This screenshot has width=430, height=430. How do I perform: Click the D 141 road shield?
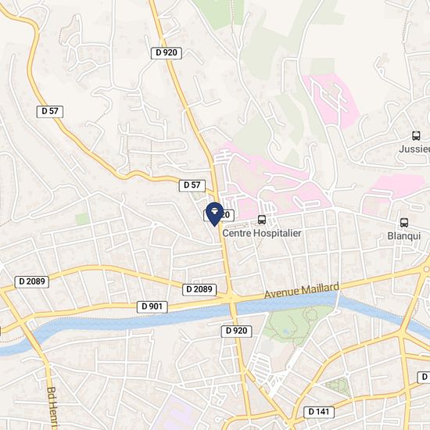(x=319, y=412)
